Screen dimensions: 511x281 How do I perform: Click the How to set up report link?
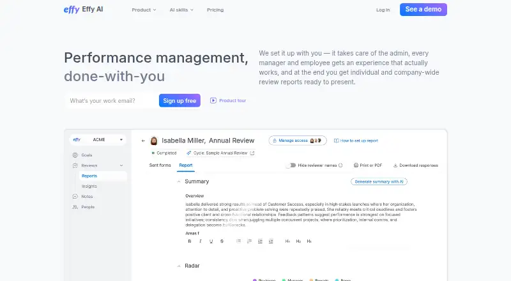tap(359, 141)
